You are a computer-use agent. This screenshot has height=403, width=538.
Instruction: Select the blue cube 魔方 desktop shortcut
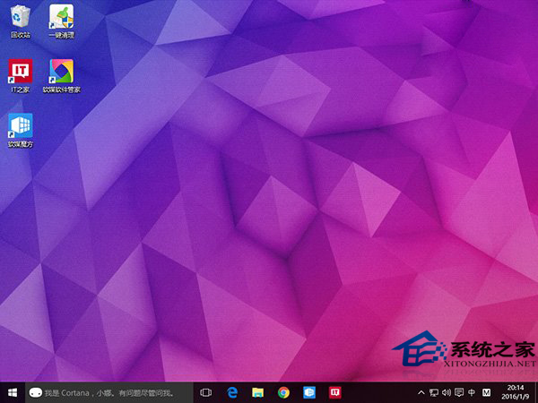(x=21, y=131)
